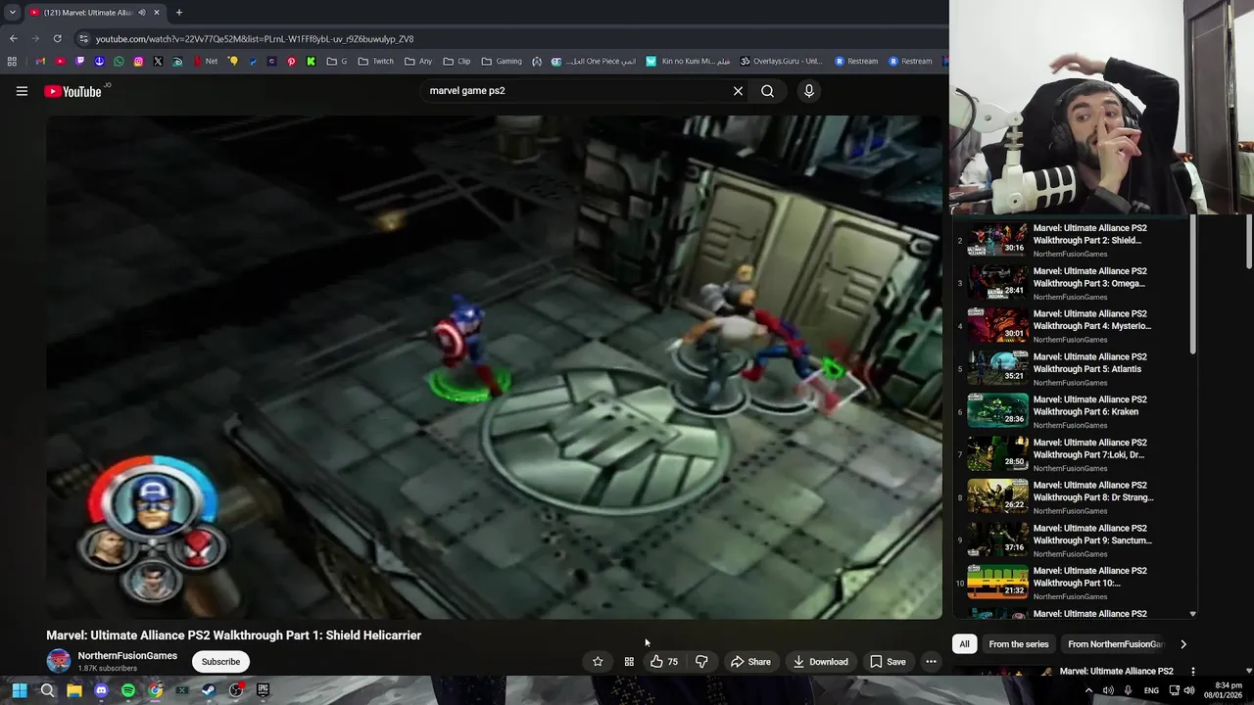1254x705 pixels.
Task: Open the YouTube hamburger guide menu
Action: pos(22,91)
